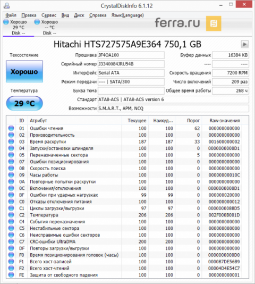Click the serial number field J3340084JRU54B
The height and width of the screenshot is (284, 255).
pos(131,64)
